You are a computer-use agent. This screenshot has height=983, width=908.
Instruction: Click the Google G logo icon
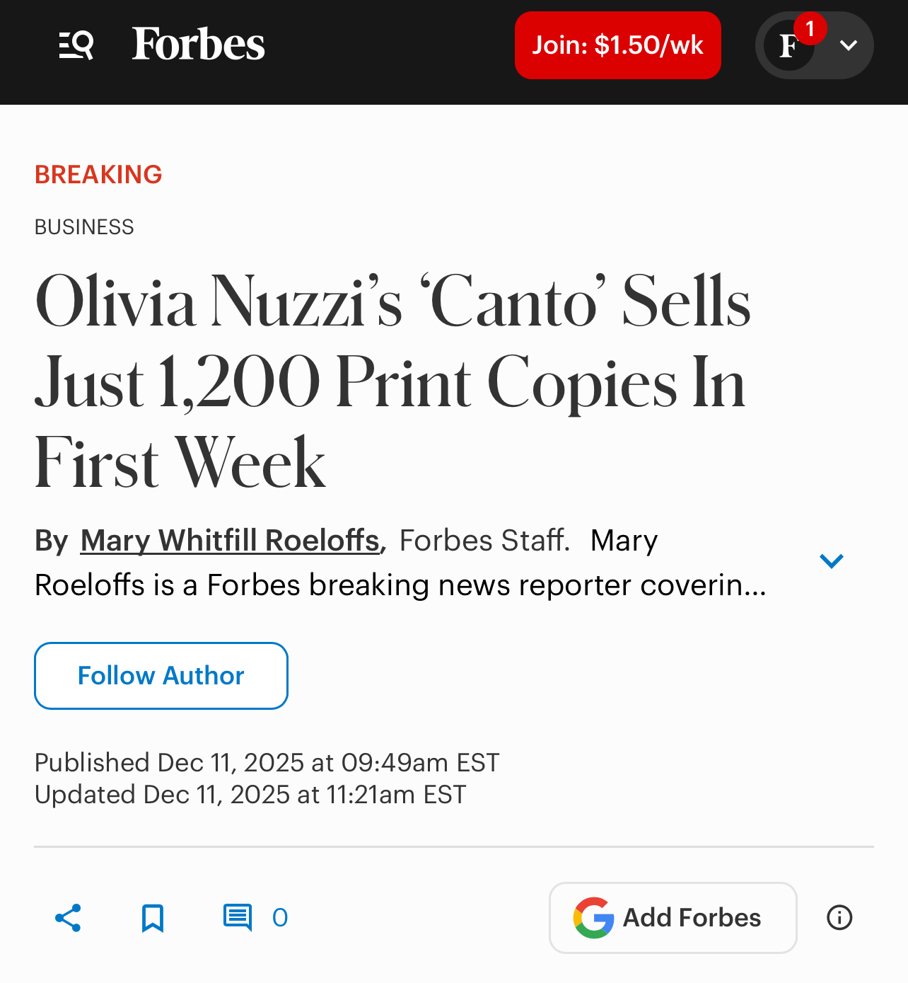593,918
